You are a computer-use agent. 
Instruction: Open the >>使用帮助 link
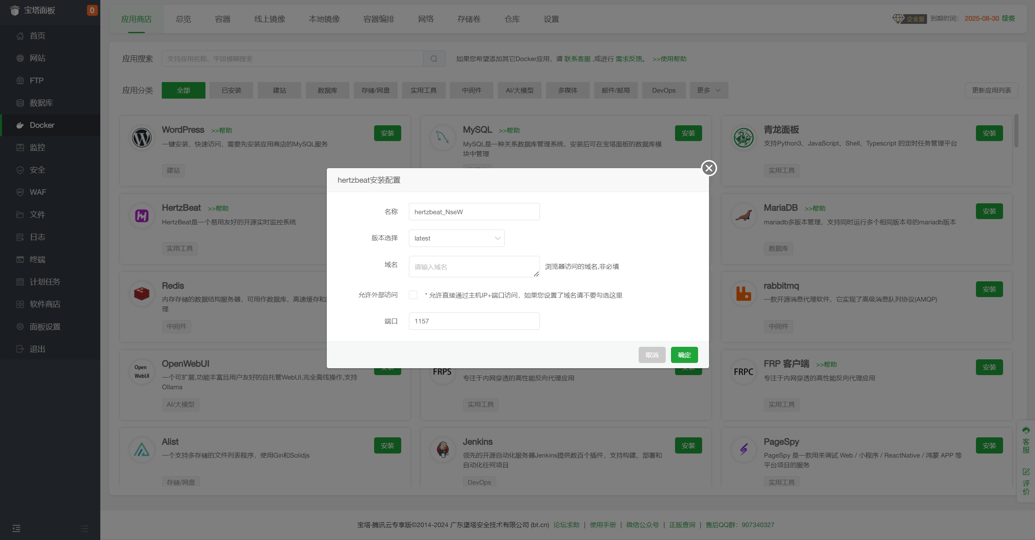point(669,59)
